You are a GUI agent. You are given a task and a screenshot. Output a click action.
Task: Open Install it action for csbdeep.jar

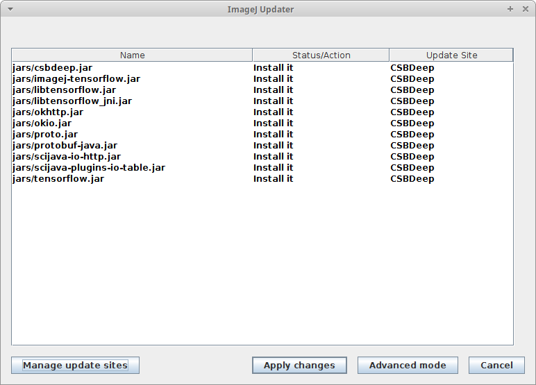click(273, 68)
